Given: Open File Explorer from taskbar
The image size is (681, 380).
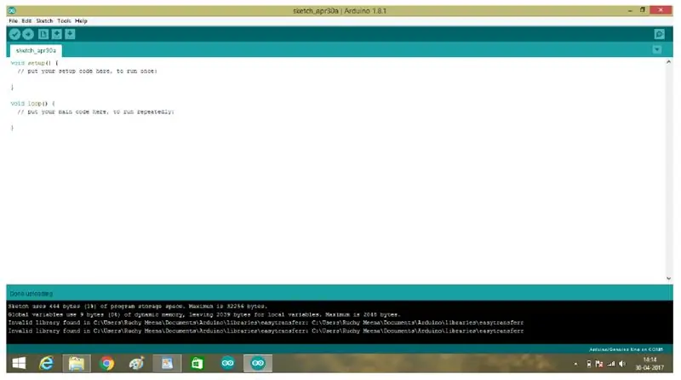Looking at the screenshot, I should [77, 363].
